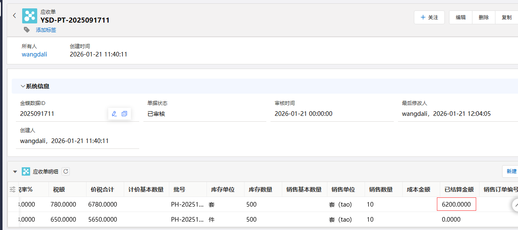Click the 已结算金额 cell showing 6200.0000
Image resolution: width=518 pixels, height=230 pixels.
(x=456, y=204)
